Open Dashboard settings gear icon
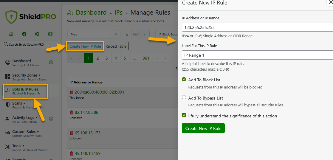Viewport: 333px width, 160px height. 51,62
